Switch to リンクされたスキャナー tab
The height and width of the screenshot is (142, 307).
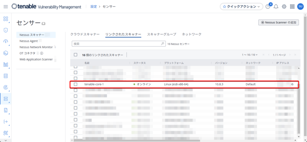tap(123, 34)
